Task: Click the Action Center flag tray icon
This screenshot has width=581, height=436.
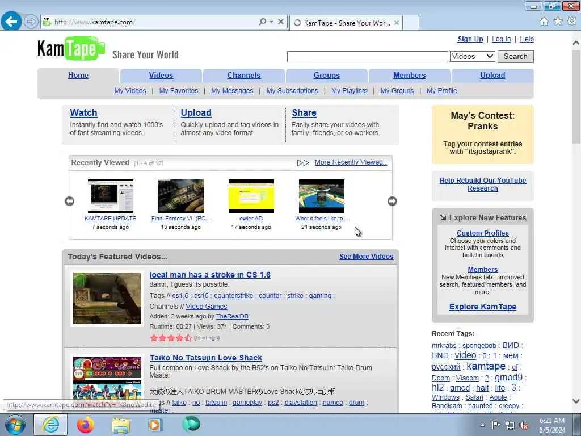Action: point(496,425)
